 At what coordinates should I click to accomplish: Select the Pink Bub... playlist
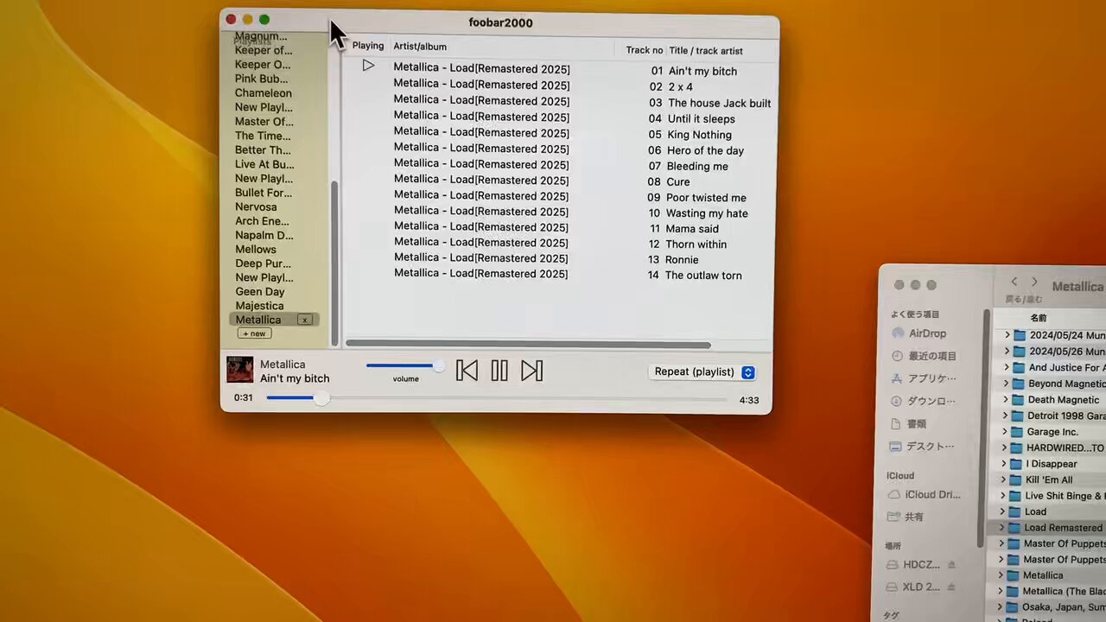pos(262,79)
